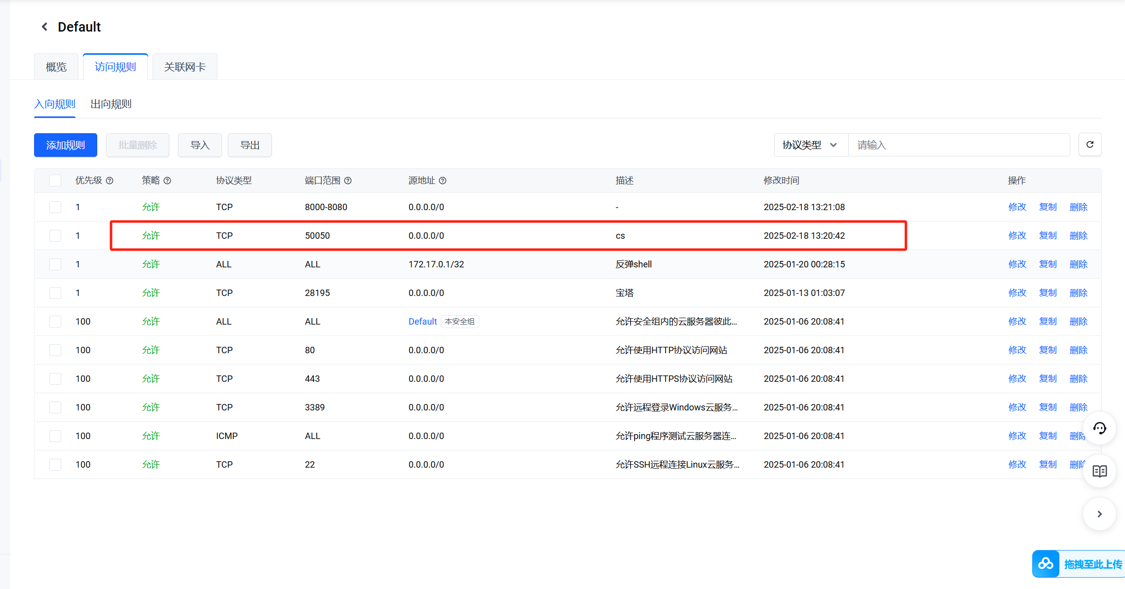Screen dimensions: 1125x589
Task: Click the source address help icon
Action: click(x=443, y=181)
